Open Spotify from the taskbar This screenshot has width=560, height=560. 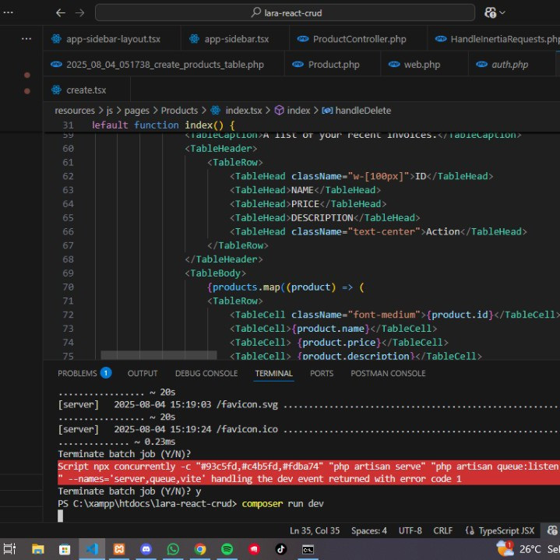[x=227, y=549]
